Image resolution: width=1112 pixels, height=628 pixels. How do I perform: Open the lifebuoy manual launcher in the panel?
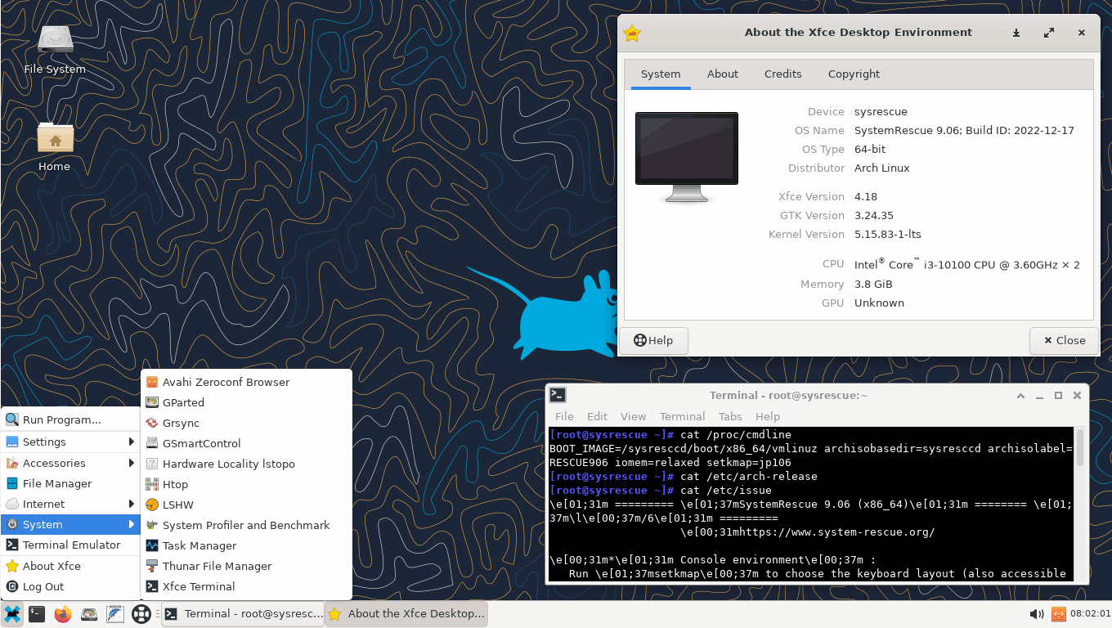141,613
